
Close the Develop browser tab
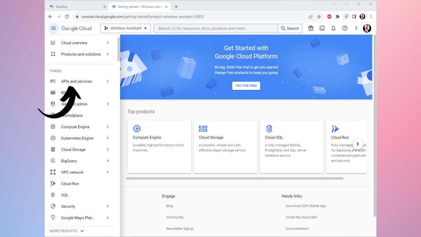coord(105,7)
